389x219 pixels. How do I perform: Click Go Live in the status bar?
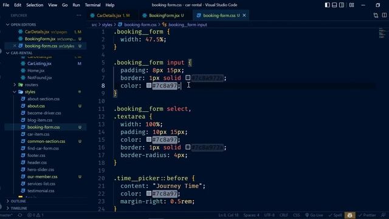314,215
